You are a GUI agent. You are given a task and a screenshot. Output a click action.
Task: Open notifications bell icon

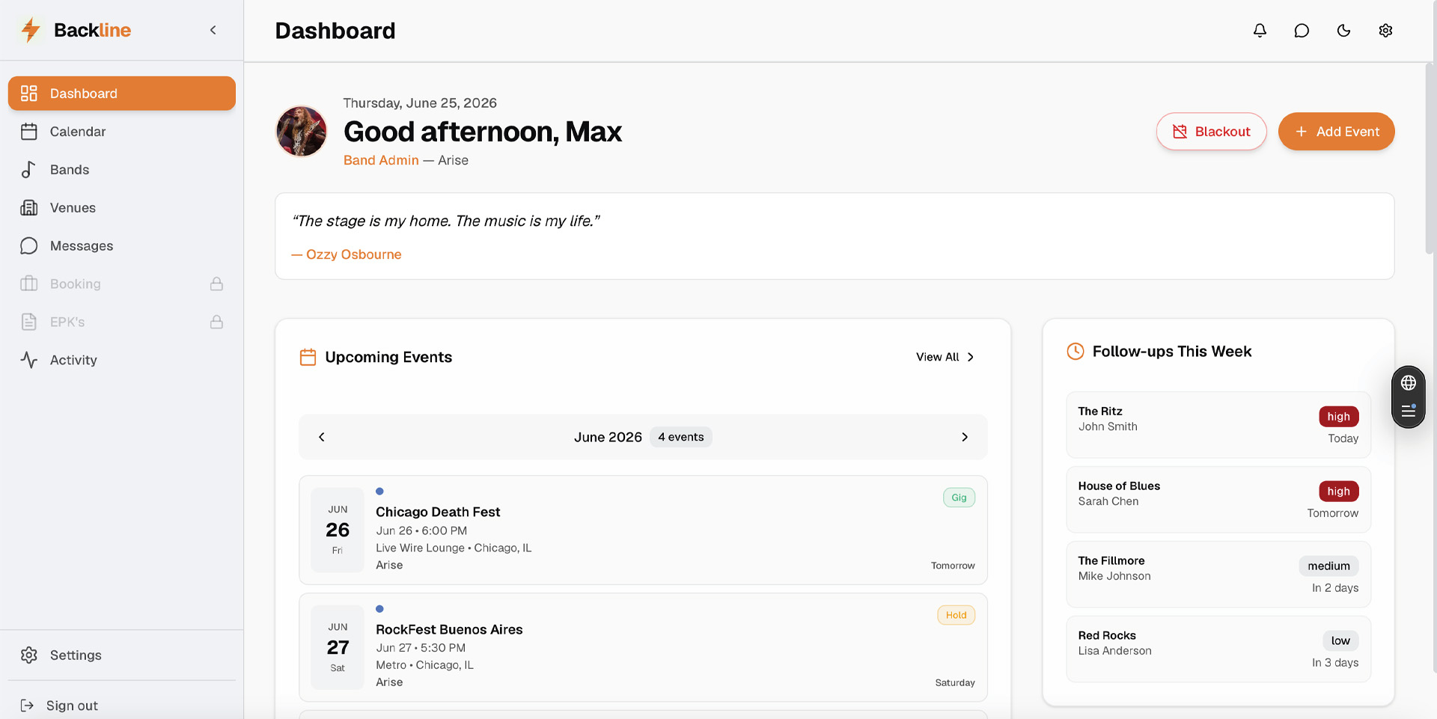point(1260,31)
